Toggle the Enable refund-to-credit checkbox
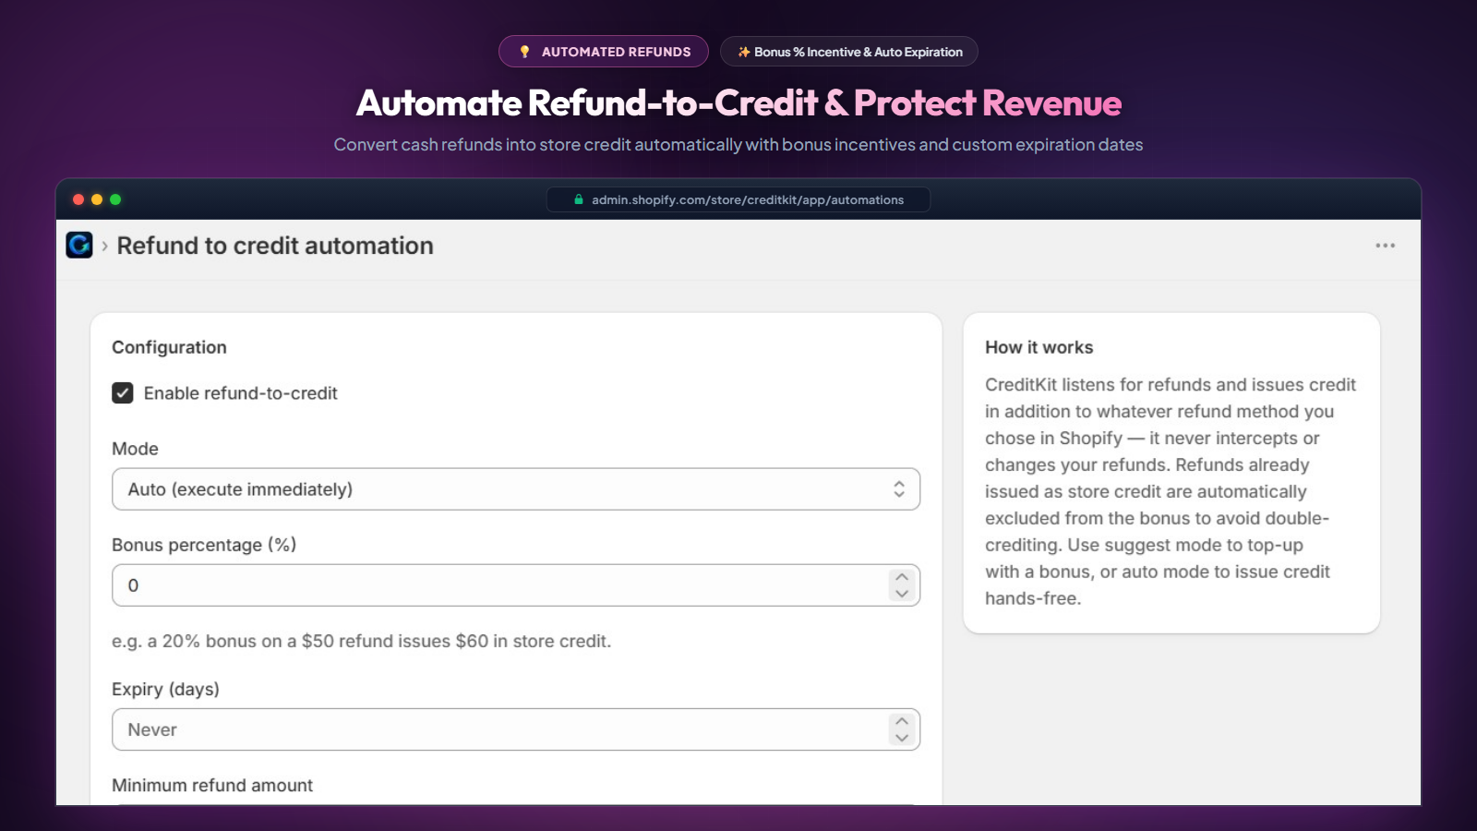Screen dimensions: 1477x831 click(123, 393)
